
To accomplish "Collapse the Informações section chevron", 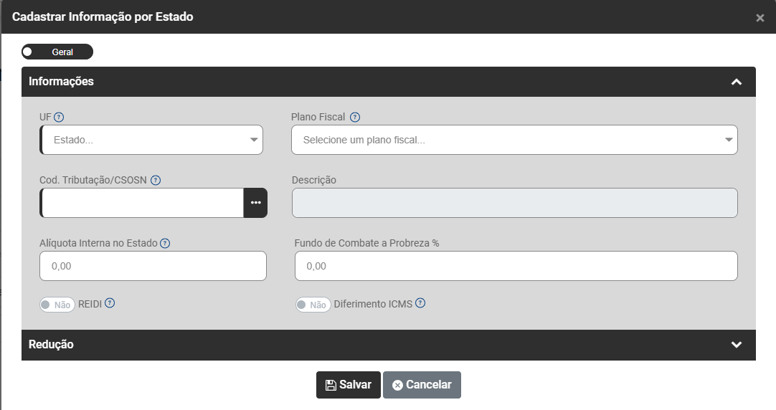I will point(736,82).
